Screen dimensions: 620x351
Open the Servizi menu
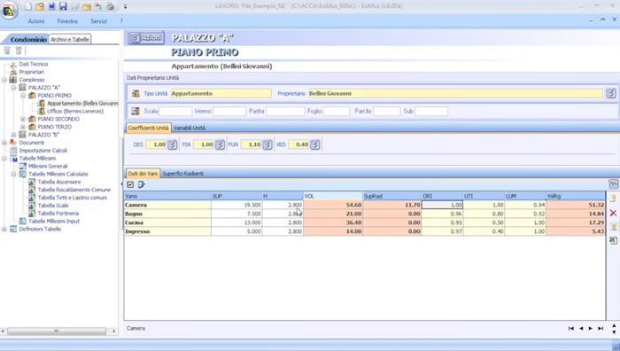coord(98,21)
